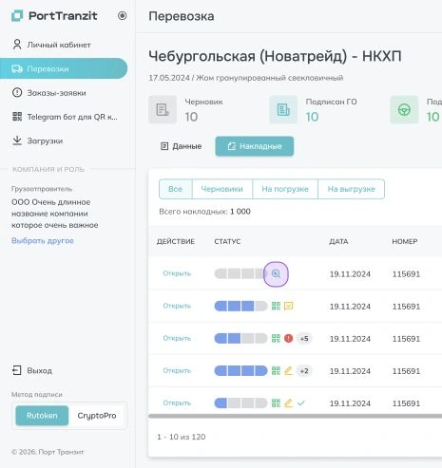
Task: Click pencil icon beside the teal checkmark
Action: click(x=288, y=402)
